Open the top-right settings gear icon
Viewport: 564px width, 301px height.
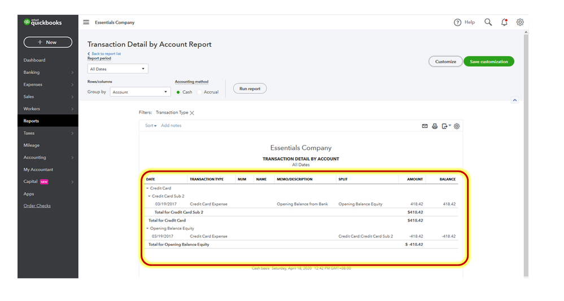(520, 23)
